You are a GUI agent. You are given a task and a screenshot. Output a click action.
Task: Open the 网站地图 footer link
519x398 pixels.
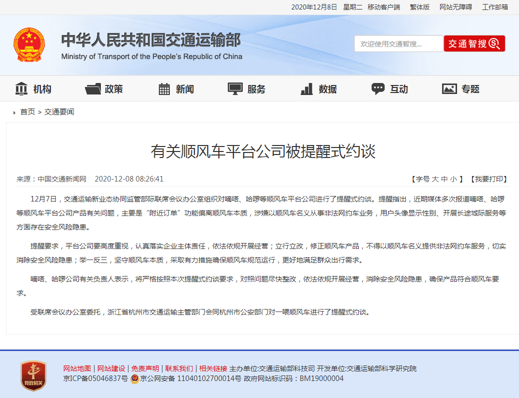pos(77,368)
